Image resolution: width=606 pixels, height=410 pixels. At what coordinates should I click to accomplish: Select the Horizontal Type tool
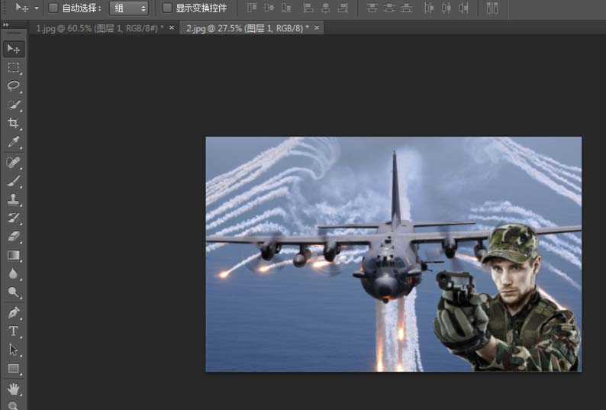tap(14, 331)
